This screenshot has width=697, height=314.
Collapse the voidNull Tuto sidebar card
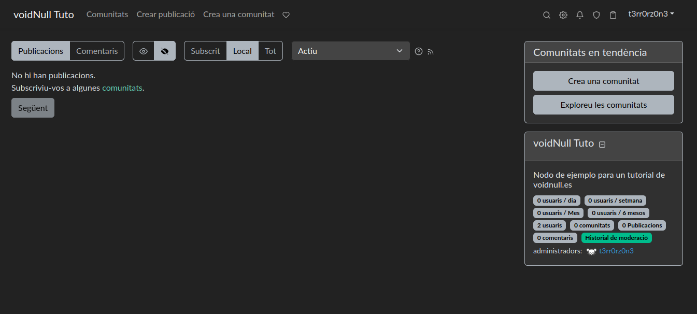pos(602,145)
